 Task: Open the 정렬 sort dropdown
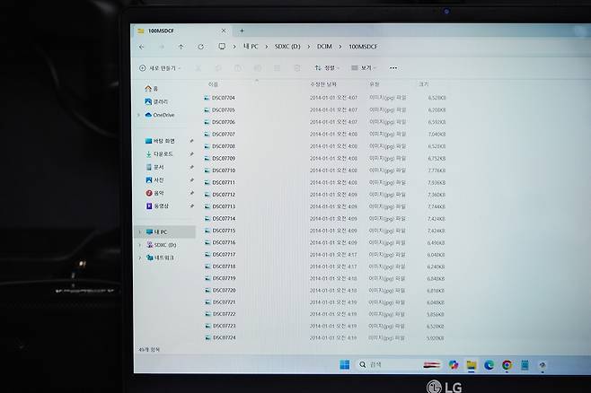(327, 68)
